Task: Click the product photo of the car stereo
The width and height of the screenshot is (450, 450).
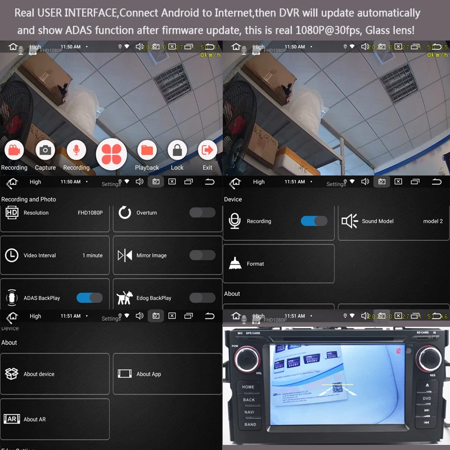Action: click(x=336, y=385)
